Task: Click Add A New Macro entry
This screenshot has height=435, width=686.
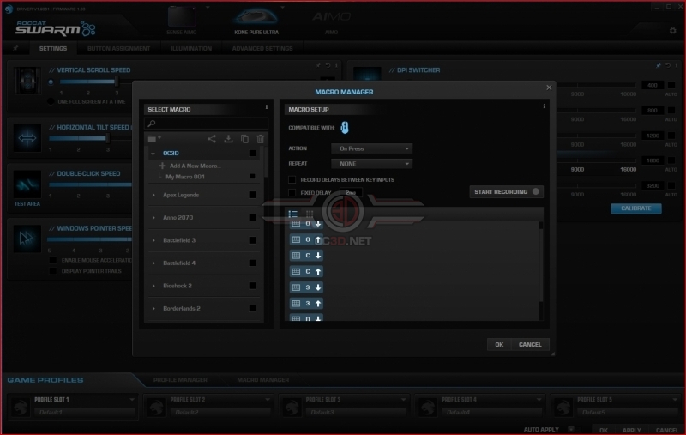Action: pyautogui.click(x=196, y=166)
